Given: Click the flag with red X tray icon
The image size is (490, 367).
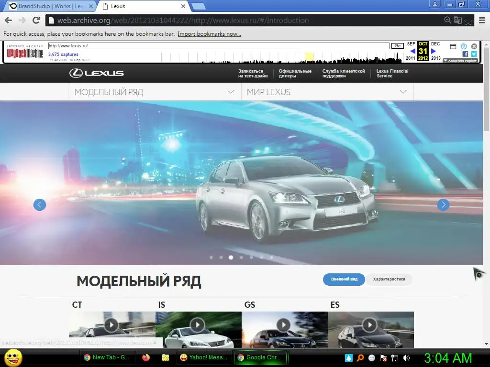Looking at the screenshot, I should (x=383, y=358).
